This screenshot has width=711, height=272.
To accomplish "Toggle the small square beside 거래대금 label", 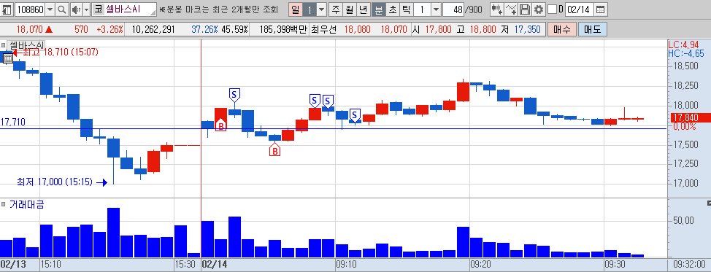I will (x=3, y=204).
